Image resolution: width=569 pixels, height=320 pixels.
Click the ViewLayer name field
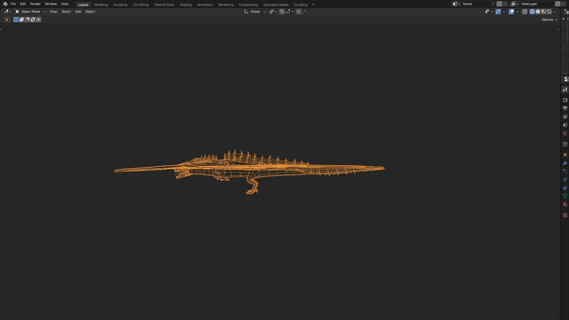pyautogui.click(x=537, y=4)
